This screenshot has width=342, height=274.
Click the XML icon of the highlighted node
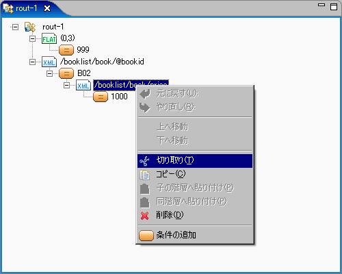tap(83, 85)
